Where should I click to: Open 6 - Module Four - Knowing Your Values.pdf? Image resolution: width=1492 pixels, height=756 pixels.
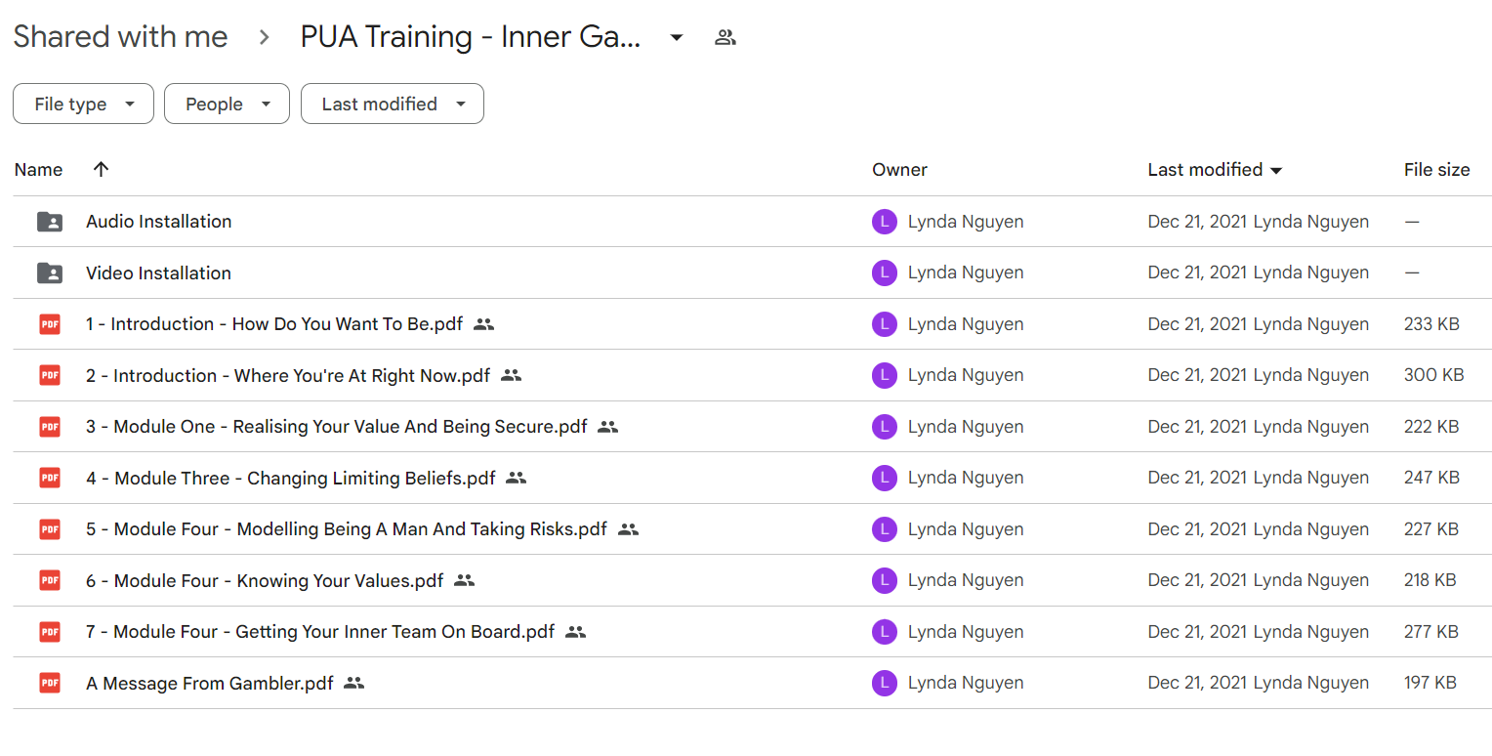pyautogui.click(x=265, y=580)
